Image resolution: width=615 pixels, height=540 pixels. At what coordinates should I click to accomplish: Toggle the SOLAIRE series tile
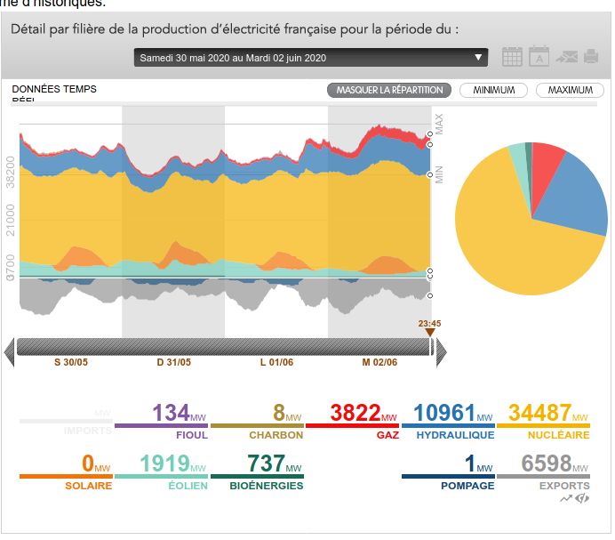(x=66, y=472)
